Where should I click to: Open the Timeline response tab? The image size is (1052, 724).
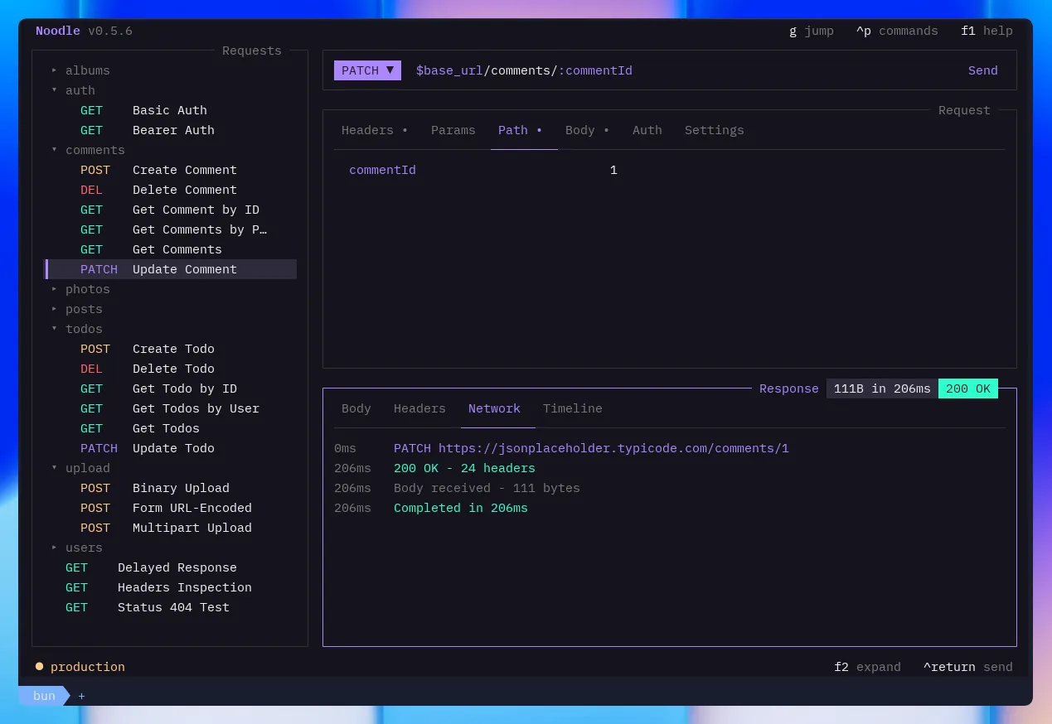click(573, 408)
